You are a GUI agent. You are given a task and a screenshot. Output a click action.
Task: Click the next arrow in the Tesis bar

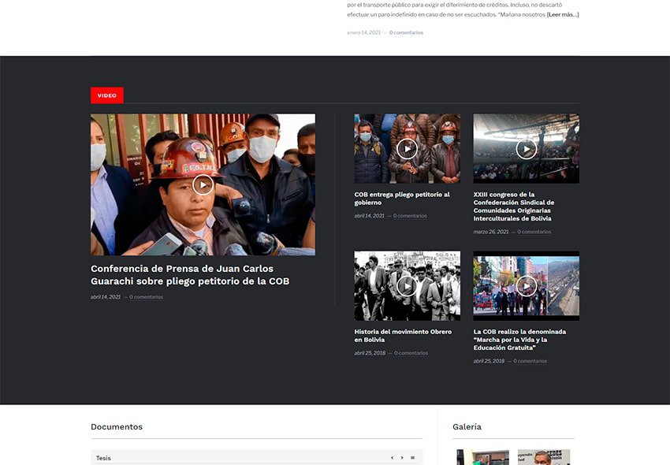402,458
